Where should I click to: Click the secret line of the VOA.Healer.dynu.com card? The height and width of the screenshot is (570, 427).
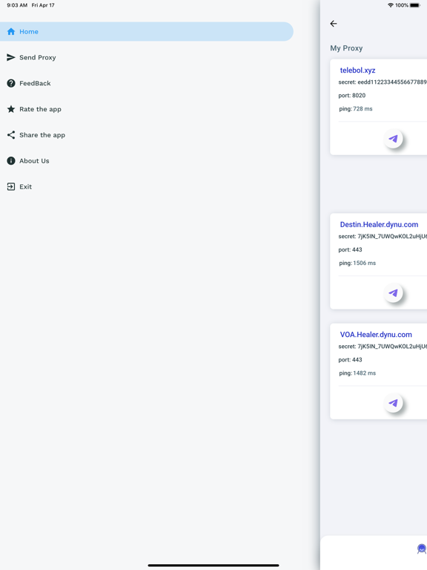click(x=383, y=347)
